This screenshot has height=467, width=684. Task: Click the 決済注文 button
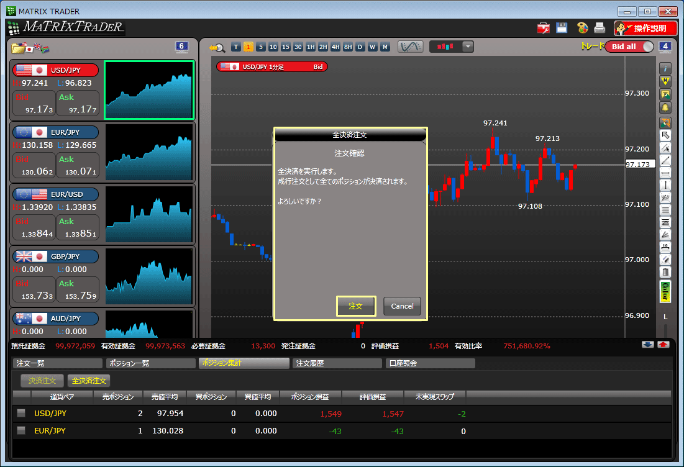click(42, 381)
